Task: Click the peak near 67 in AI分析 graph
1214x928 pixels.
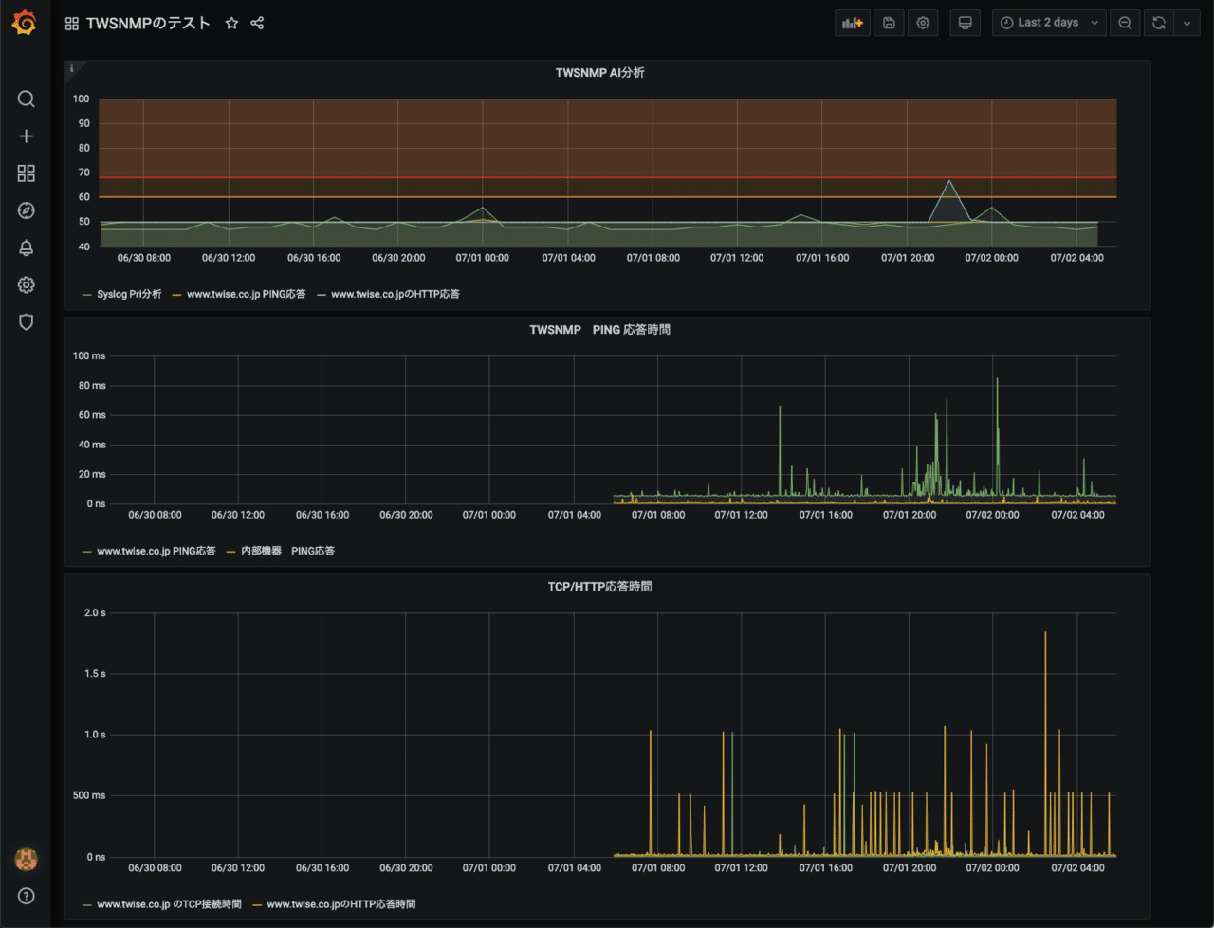Action: (x=949, y=181)
